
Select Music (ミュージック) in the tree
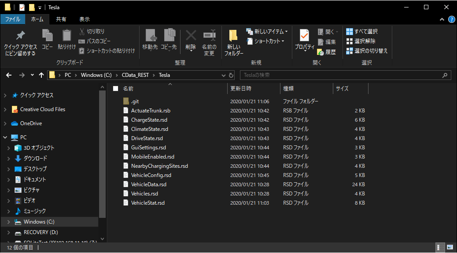pos(34,211)
